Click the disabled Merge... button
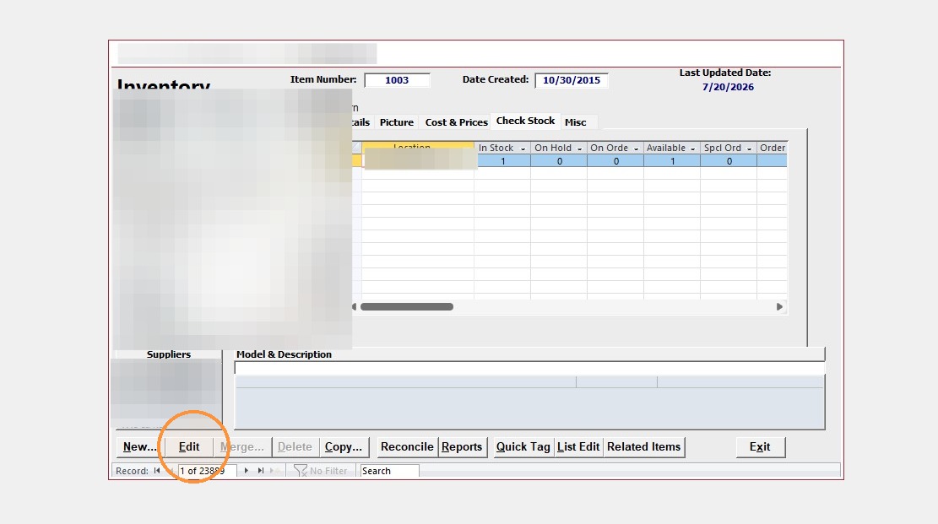 tap(241, 447)
